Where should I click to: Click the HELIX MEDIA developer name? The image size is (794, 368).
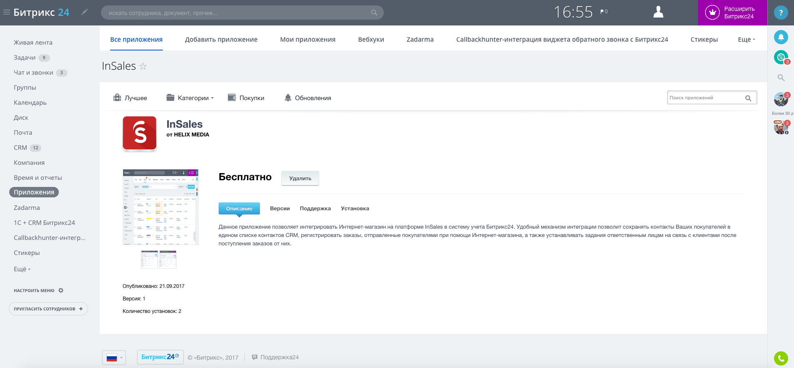click(x=192, y=135)
